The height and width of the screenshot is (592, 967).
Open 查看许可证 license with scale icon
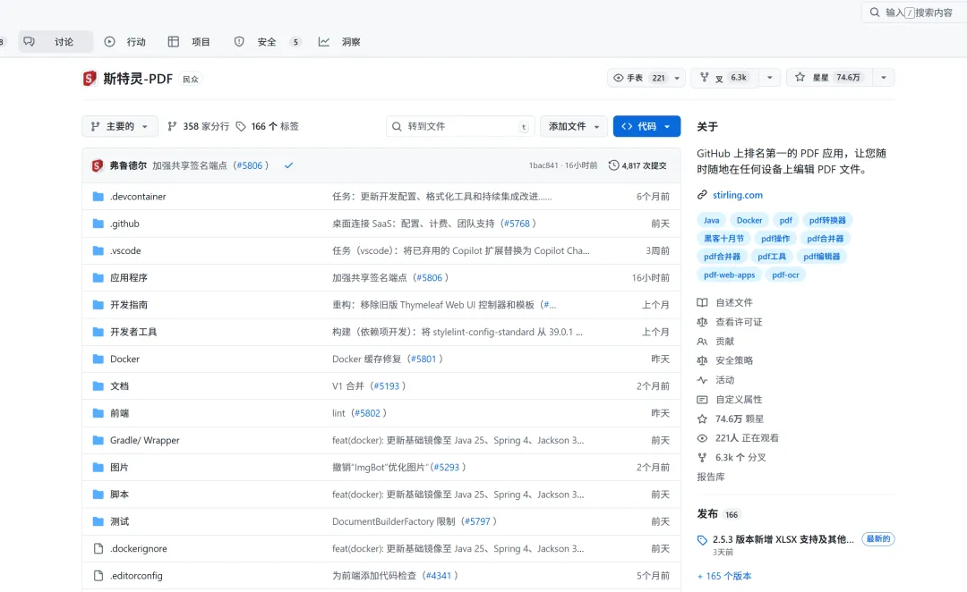click(x=730, y=322)
